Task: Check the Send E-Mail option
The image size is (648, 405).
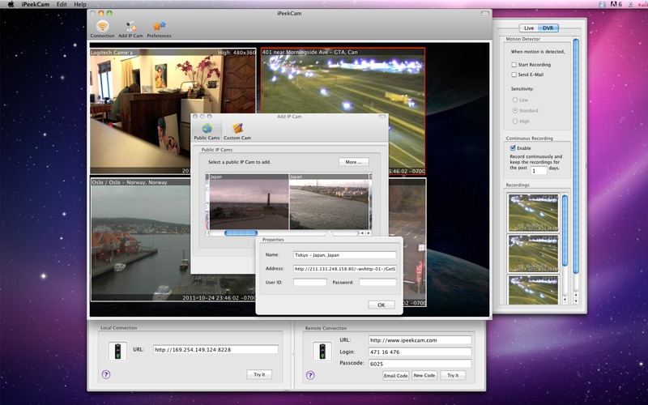Action: click(x=514, y=75)
